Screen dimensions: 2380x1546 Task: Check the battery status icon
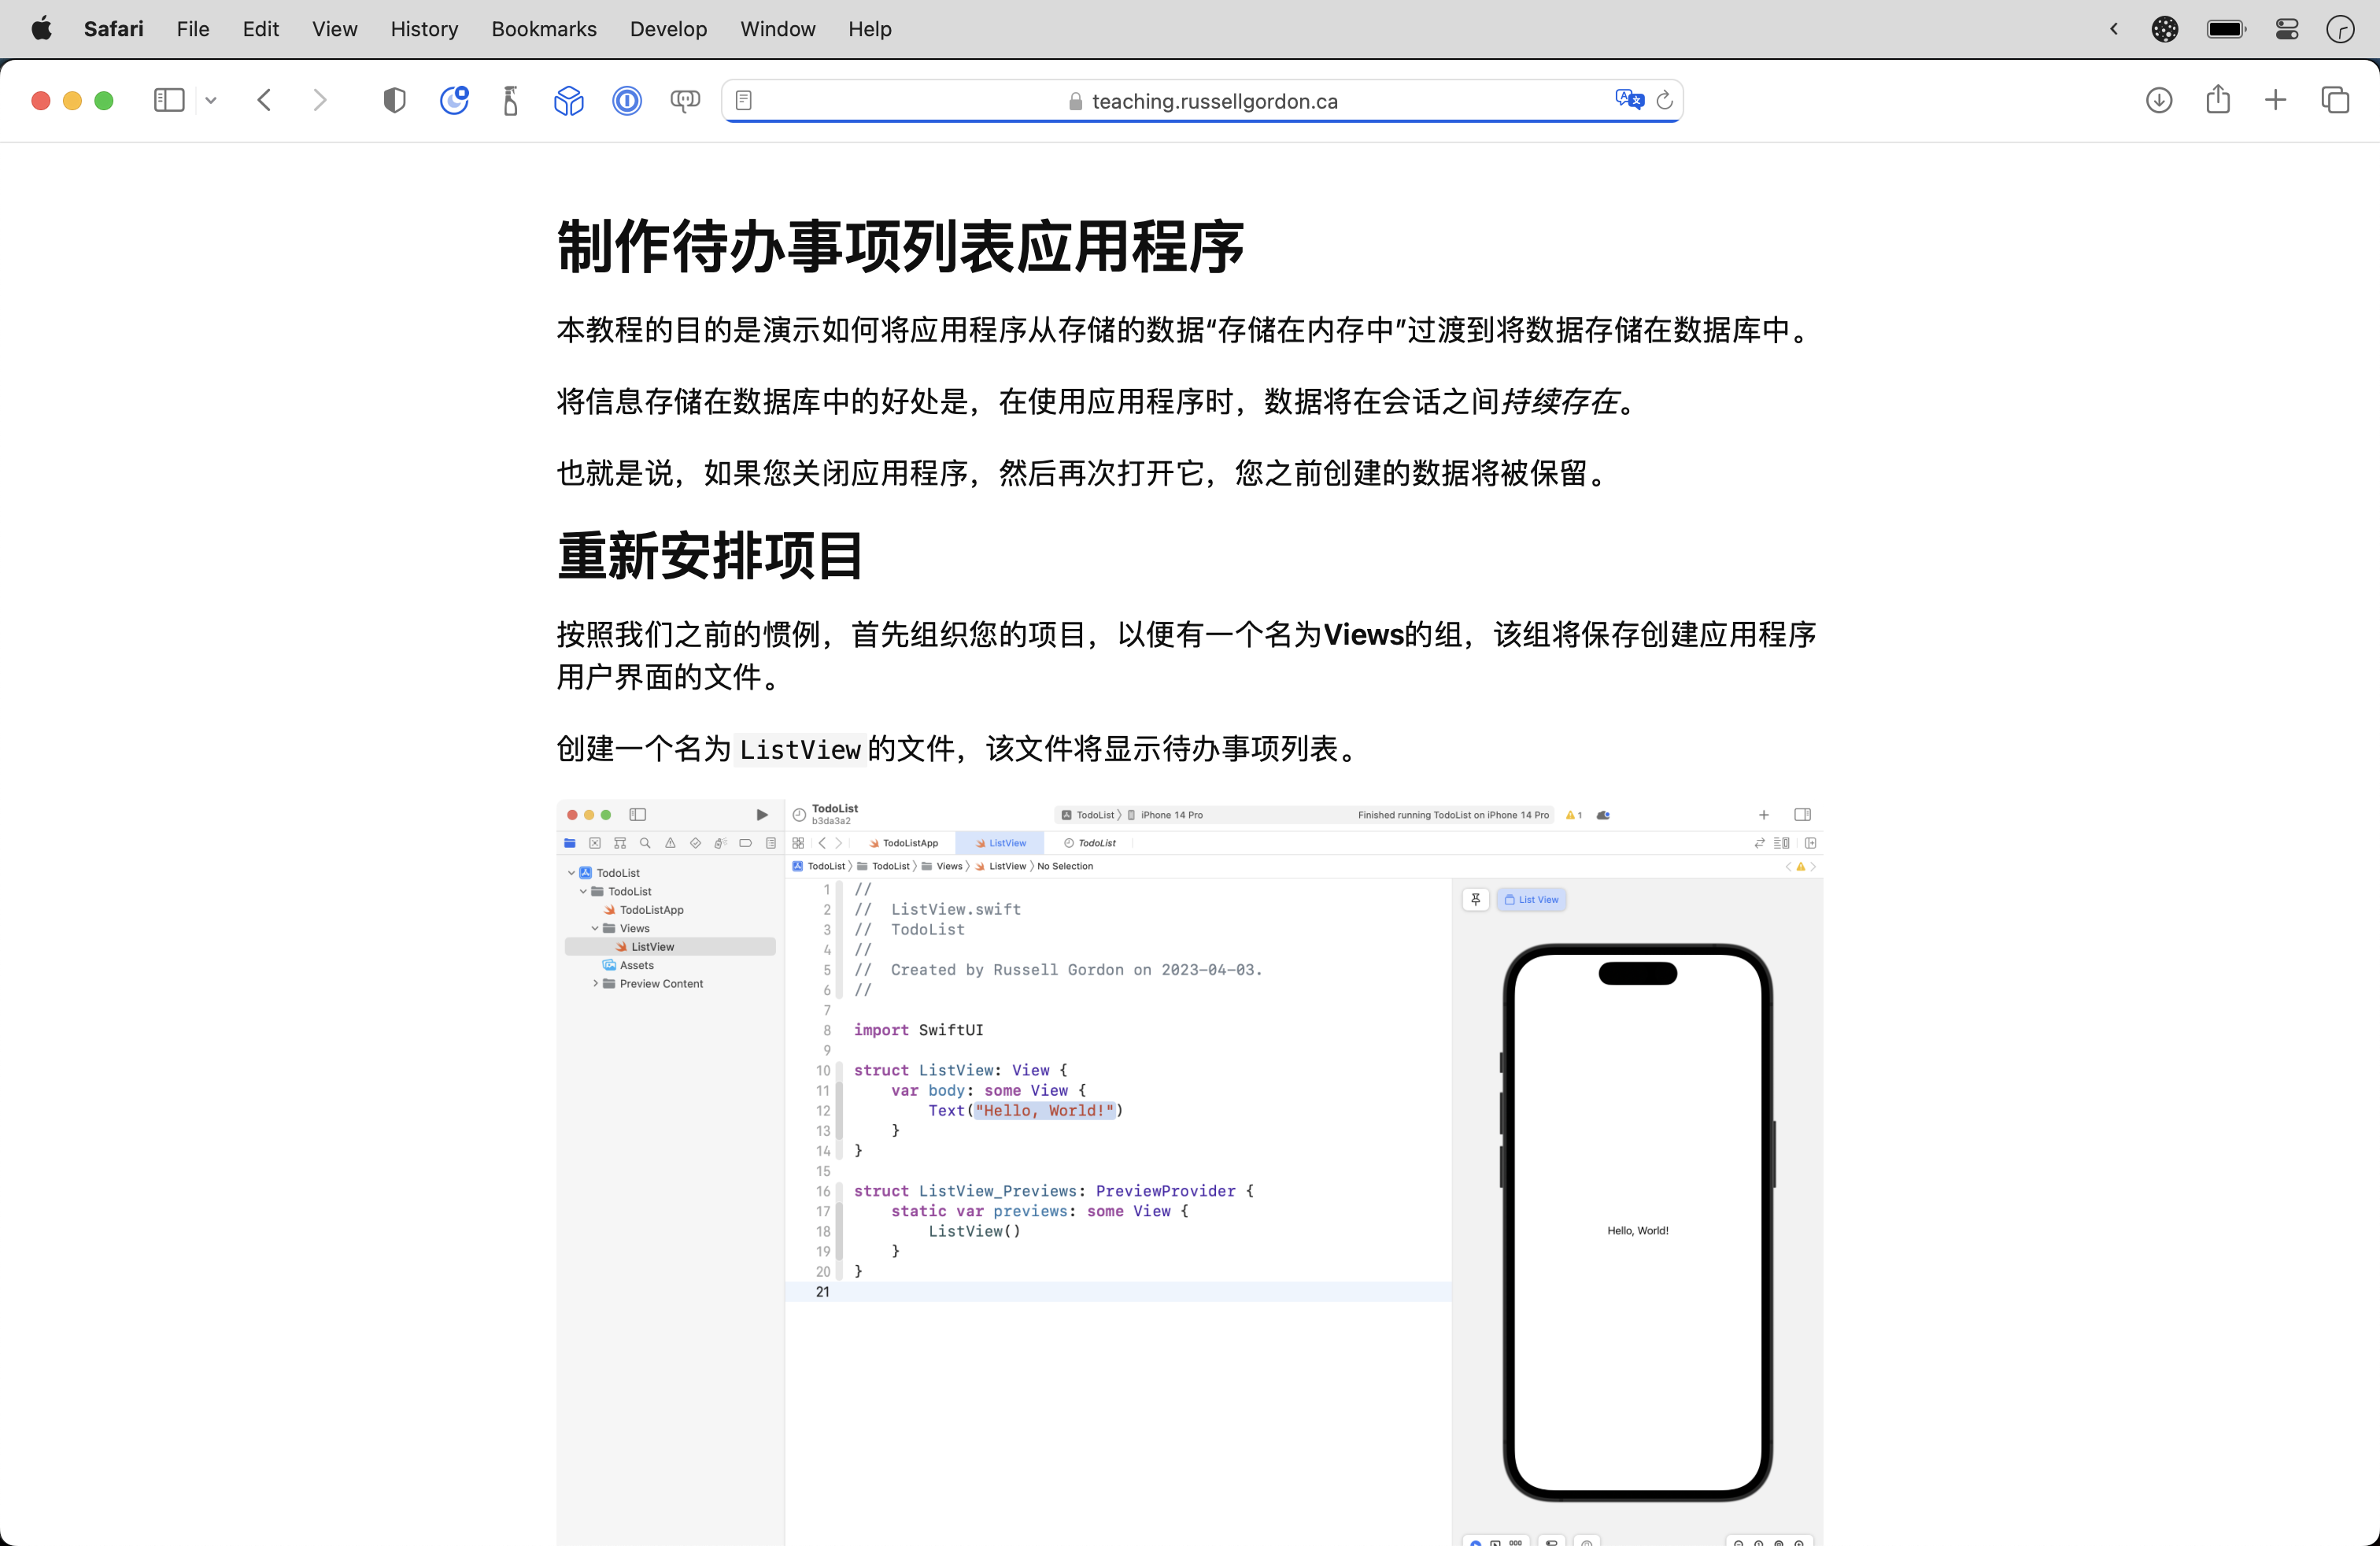(2227, 29)
